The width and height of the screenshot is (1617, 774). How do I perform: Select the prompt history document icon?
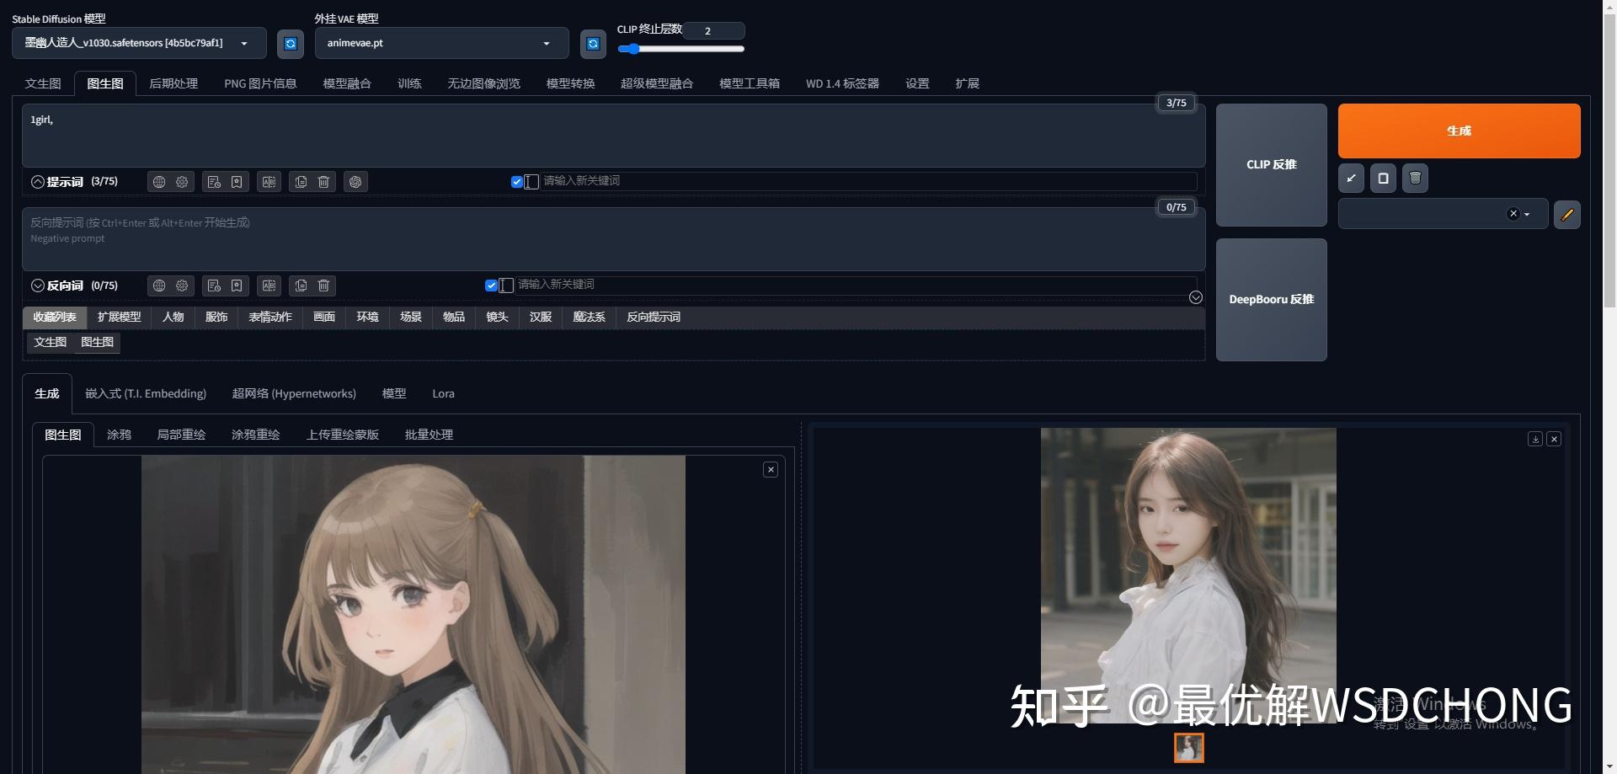[x=214, y=182]
